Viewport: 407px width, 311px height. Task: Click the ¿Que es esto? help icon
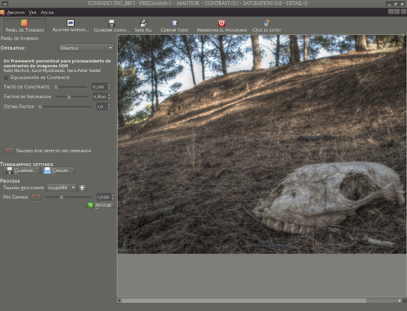(x=266, y=23)
